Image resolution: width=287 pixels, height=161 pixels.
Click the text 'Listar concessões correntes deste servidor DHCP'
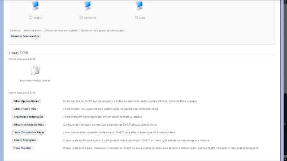93,132
